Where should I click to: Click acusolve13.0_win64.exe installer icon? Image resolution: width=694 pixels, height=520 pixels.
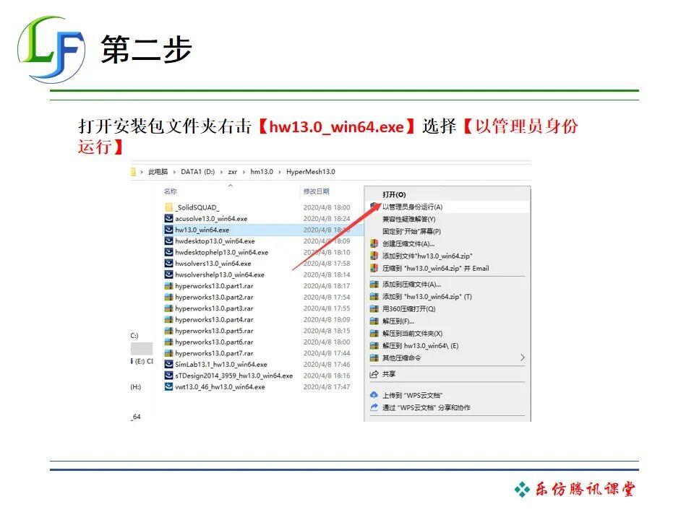168,218
